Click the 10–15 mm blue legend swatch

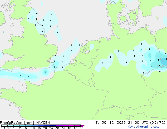[35, 126]
